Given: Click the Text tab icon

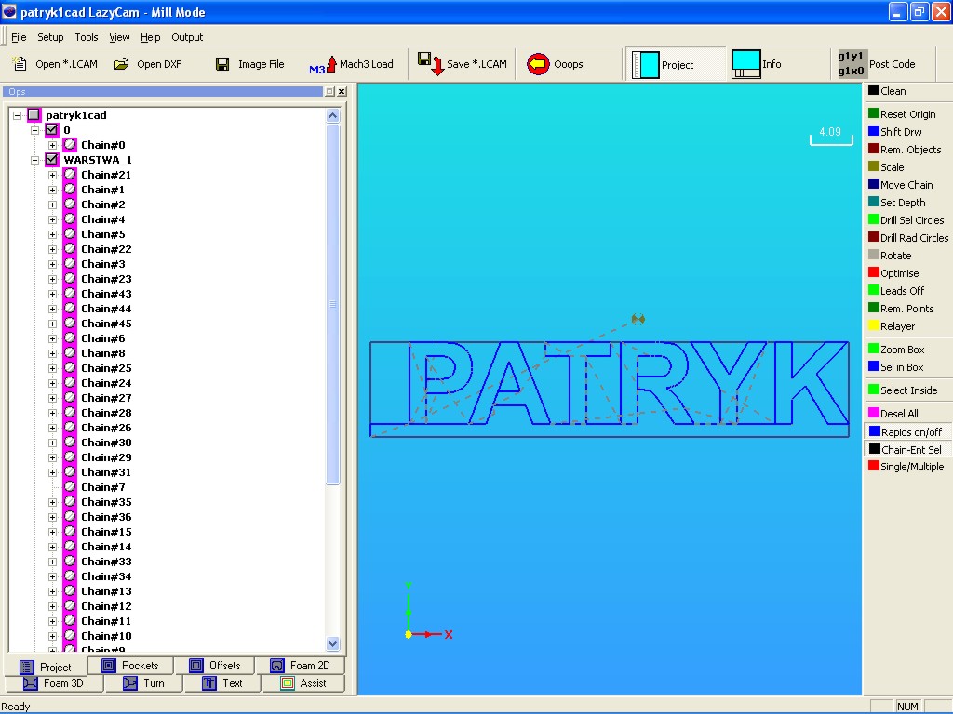Looking at the screenshot, I should click(209, 683).
